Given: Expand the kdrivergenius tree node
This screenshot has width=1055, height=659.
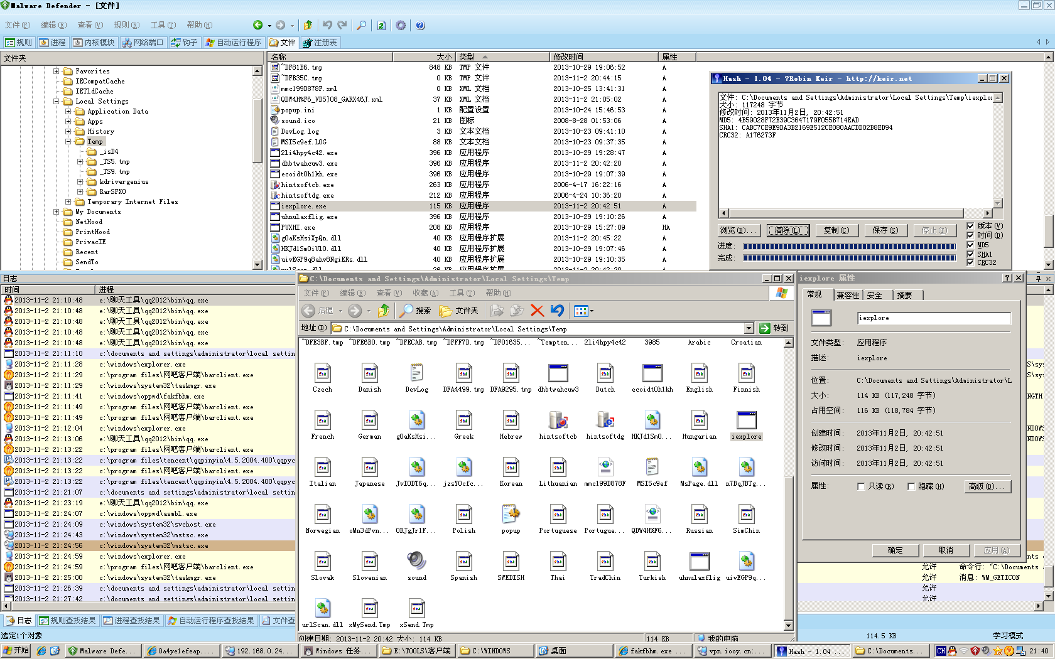Looking at the screenshot, I should (80, 182).
